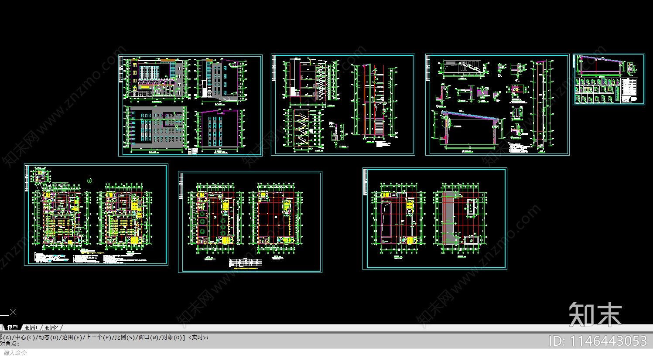Click the UCS origin crosshair icon
The width and height of the screenshot is (653, 358).
click(13, 312)
